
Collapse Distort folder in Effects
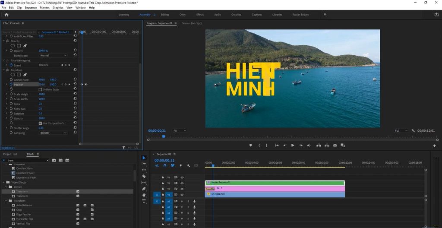point(6,187)
